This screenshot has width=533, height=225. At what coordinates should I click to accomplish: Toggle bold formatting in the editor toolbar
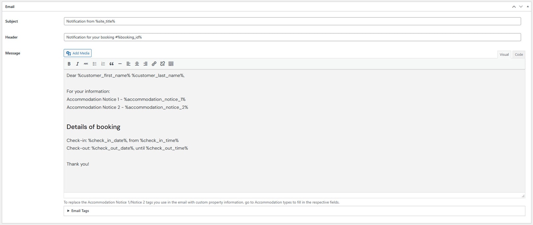pos(69,64)
